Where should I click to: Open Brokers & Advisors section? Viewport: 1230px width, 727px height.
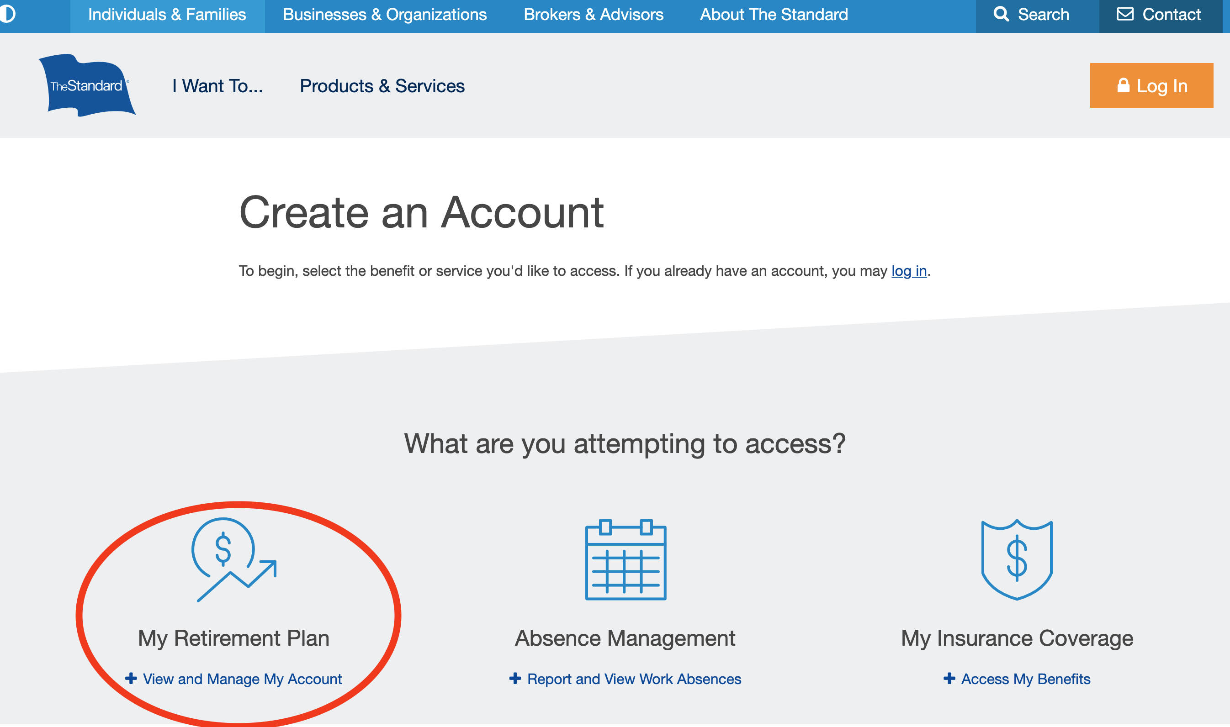594,15
